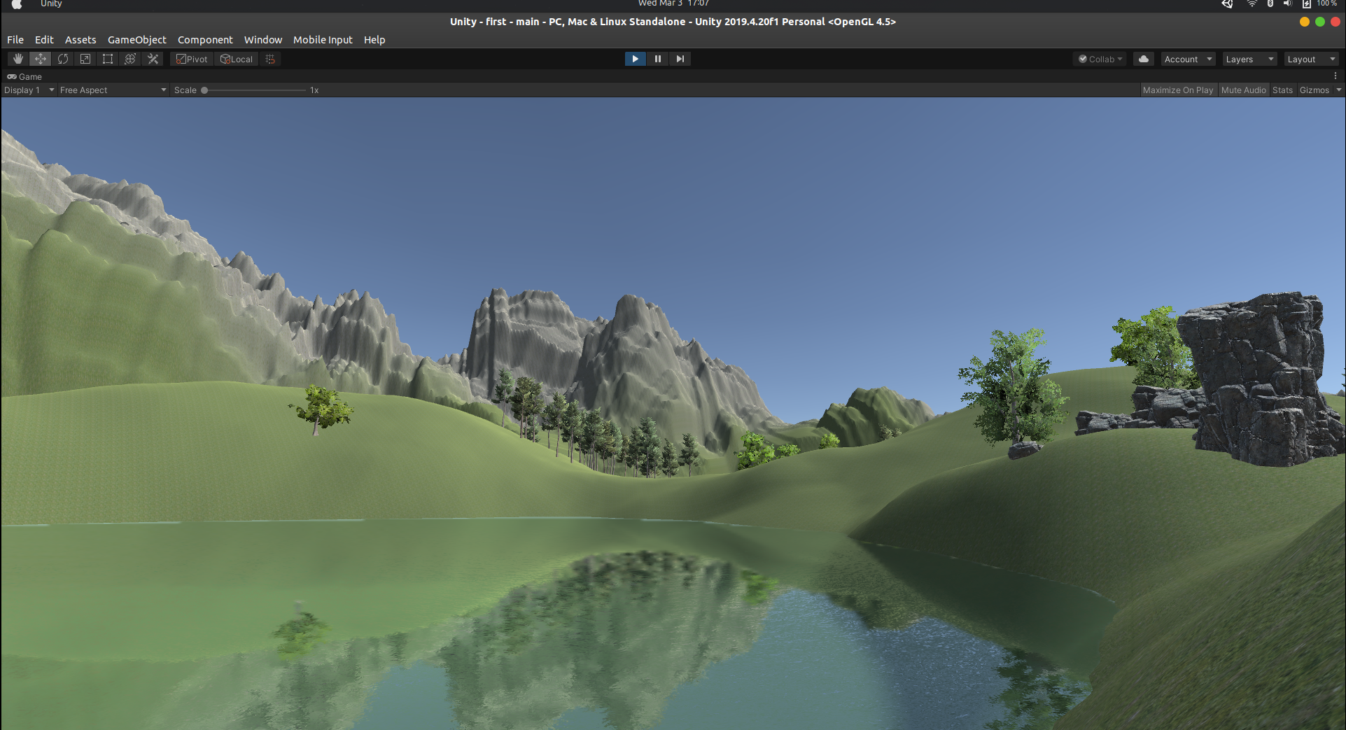Click the Bluetooth status icon
This screenshot has height=730, width=1346.
tap(1270, 3)
